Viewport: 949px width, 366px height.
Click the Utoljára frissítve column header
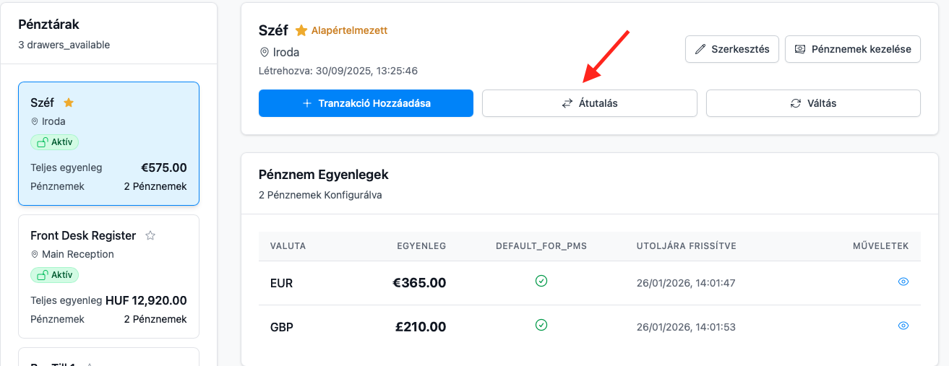coord(686,246)
